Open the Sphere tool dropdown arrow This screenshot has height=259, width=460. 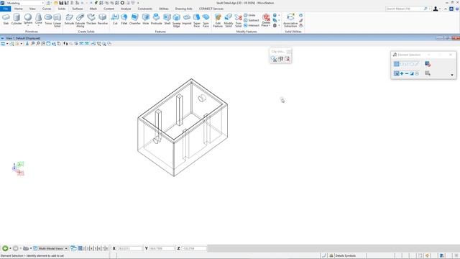tap(28, 26)
